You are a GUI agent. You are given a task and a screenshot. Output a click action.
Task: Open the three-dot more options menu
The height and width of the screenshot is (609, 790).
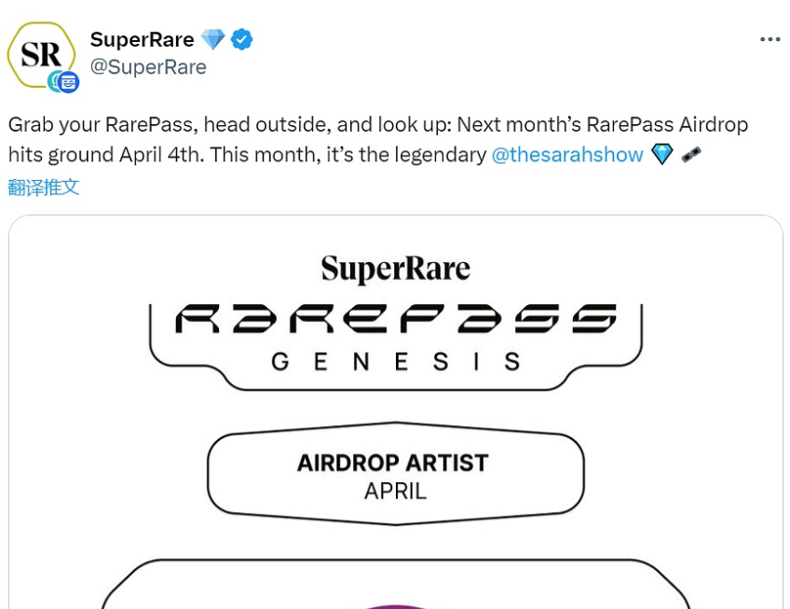tap(770, 39)
